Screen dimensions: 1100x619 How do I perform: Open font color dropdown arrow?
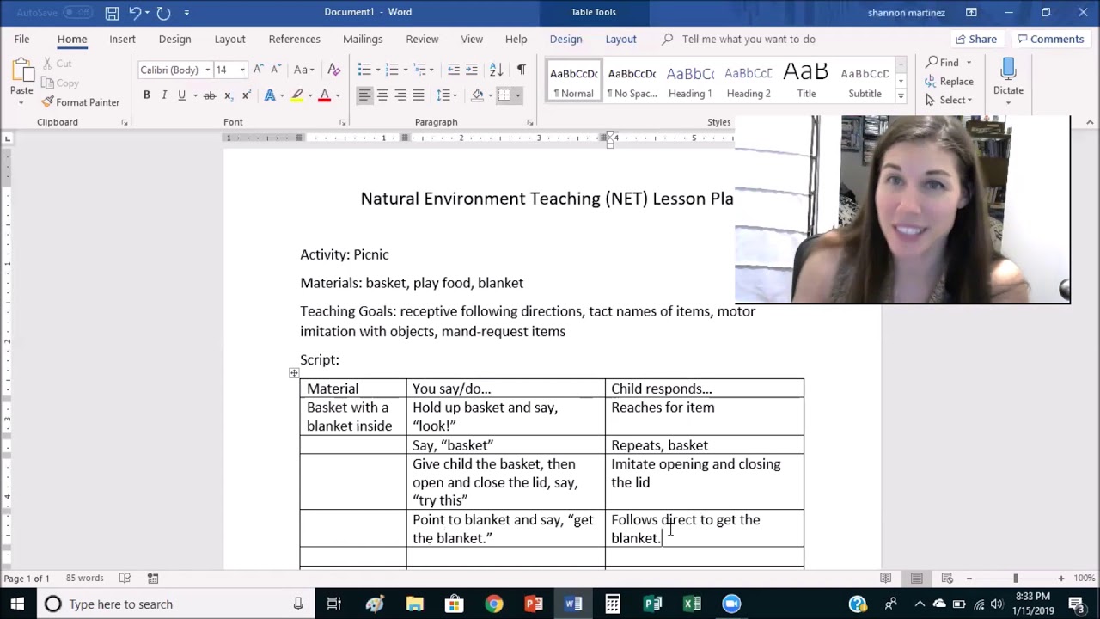click(x=338, y=95)
